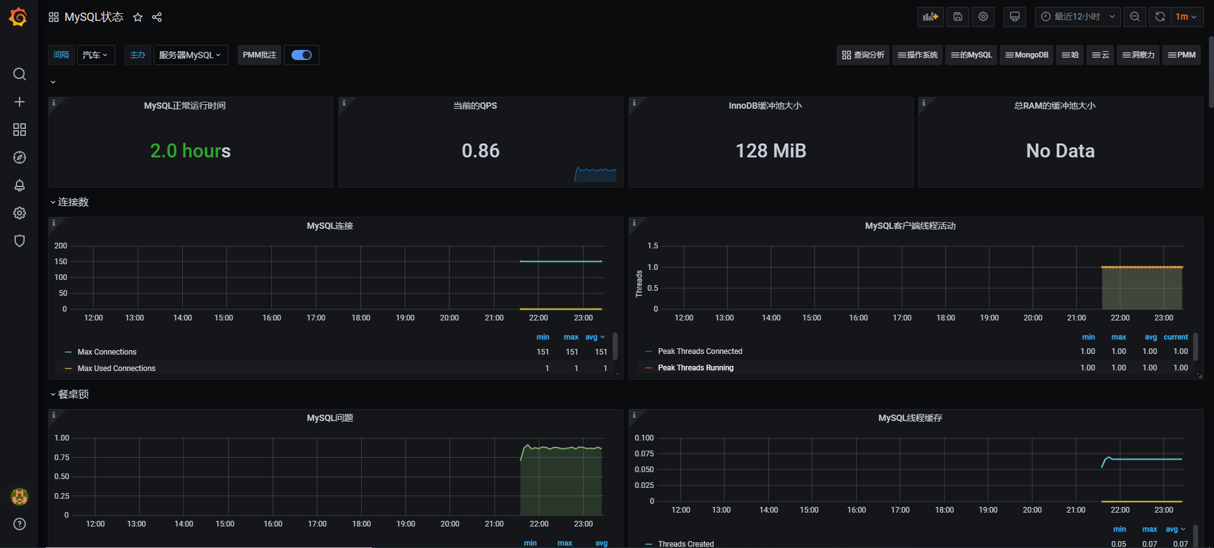Screen dimensions: 1214x548
Task: Open the Create plus menu in sidebar
Action: tap(20, 102)
